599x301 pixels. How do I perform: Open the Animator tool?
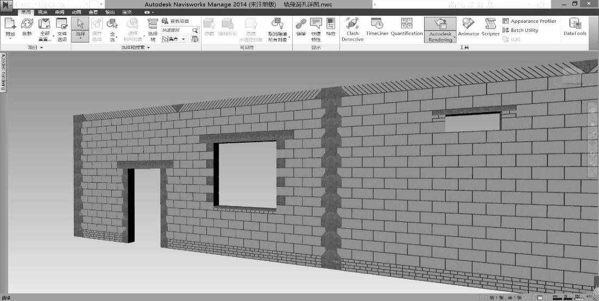click(468, 27)
